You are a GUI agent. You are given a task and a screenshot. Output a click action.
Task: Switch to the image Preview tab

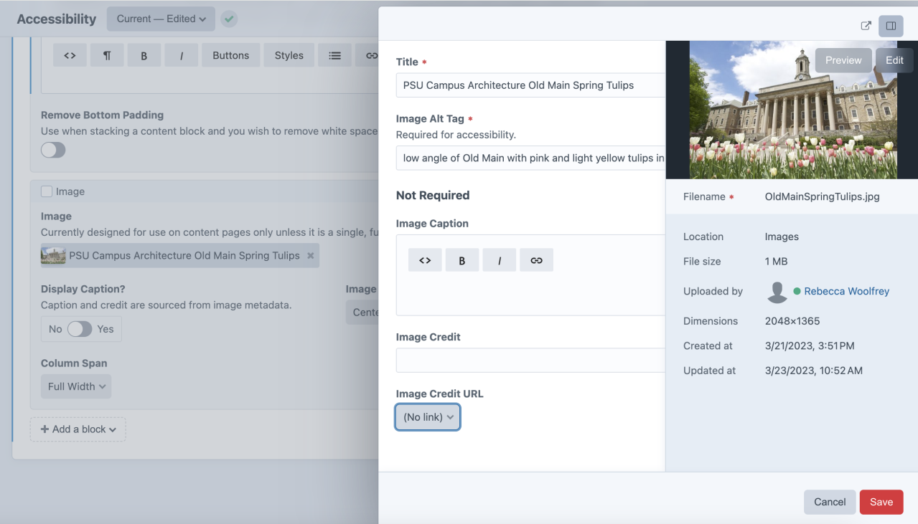point(843,60)
